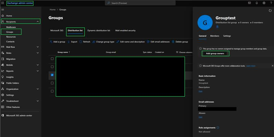Click the Settings gear icon in sidebar
274x137 pixels.
point(3,95)
